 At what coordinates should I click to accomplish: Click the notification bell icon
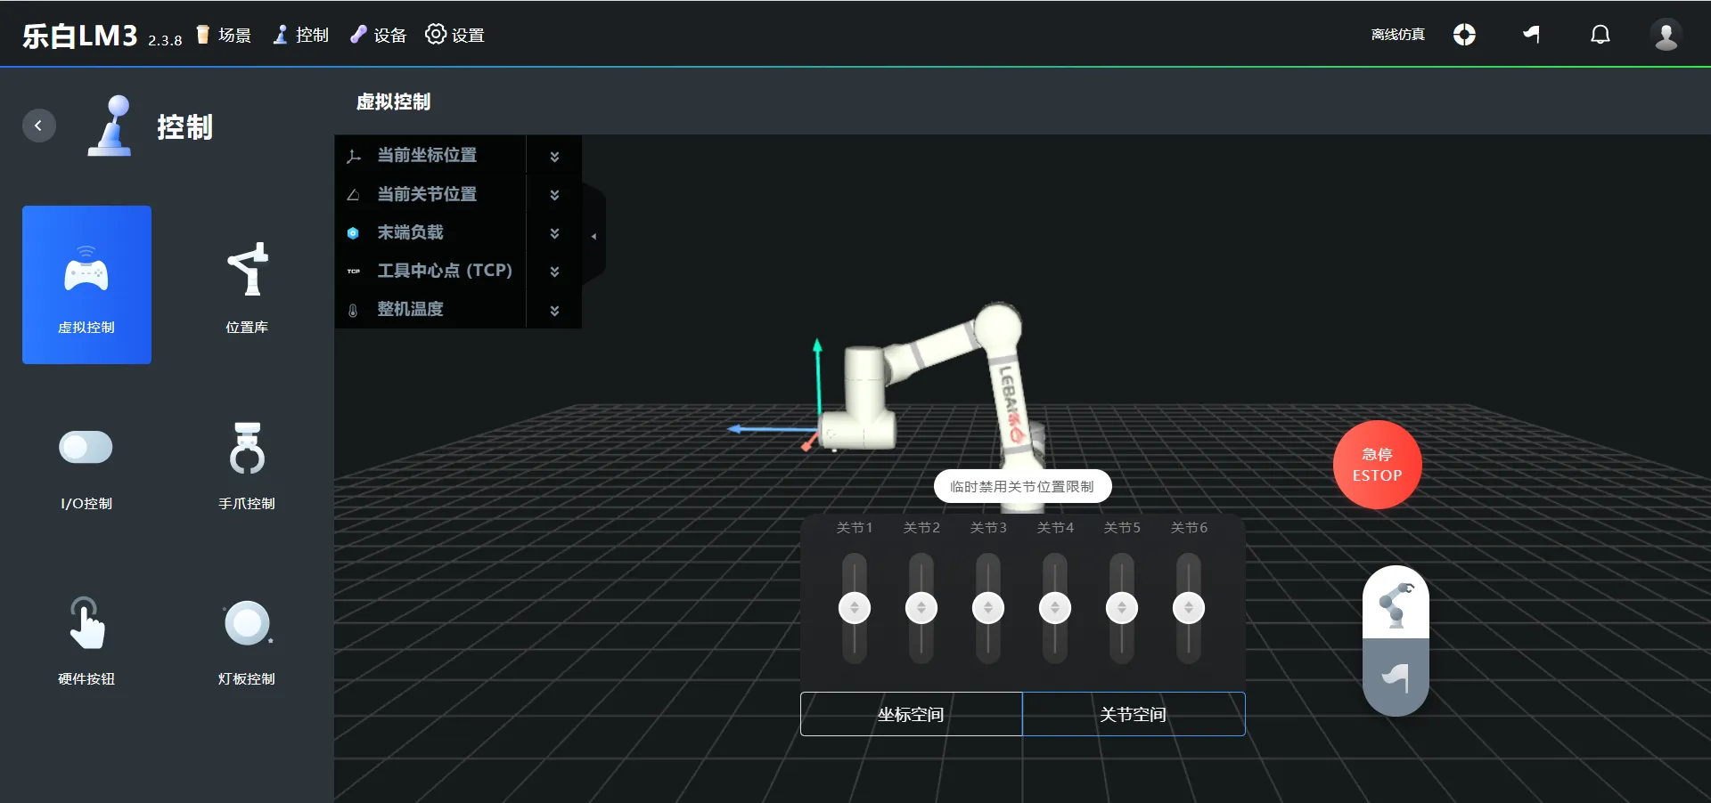pyautogui.click(x=1600, y=35)
